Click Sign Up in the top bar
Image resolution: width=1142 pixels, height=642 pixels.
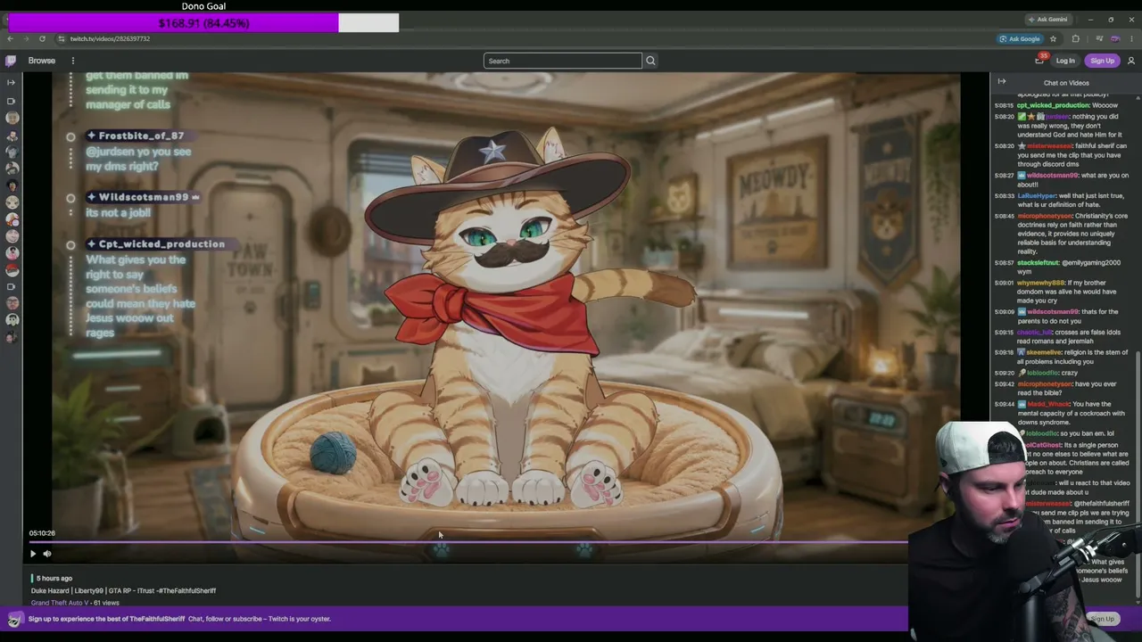[1103, 61]
